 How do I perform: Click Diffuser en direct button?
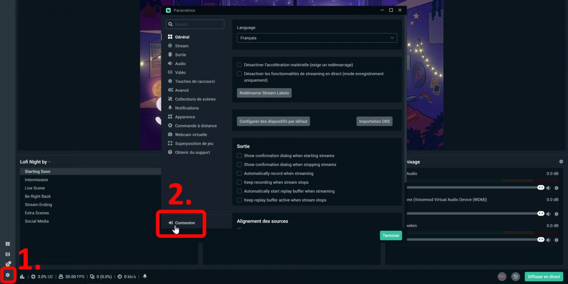544,277
